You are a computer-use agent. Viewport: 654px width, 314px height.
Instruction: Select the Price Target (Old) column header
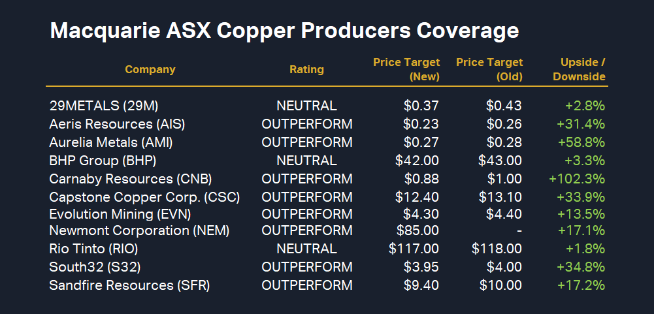[489, 69]
